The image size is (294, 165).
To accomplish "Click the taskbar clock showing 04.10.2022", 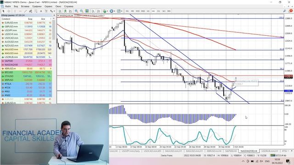I will (277, 161).
